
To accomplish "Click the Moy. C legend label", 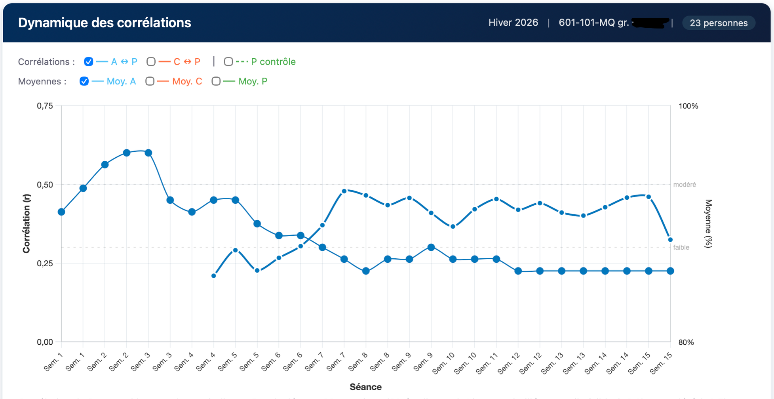I will 187,81.
